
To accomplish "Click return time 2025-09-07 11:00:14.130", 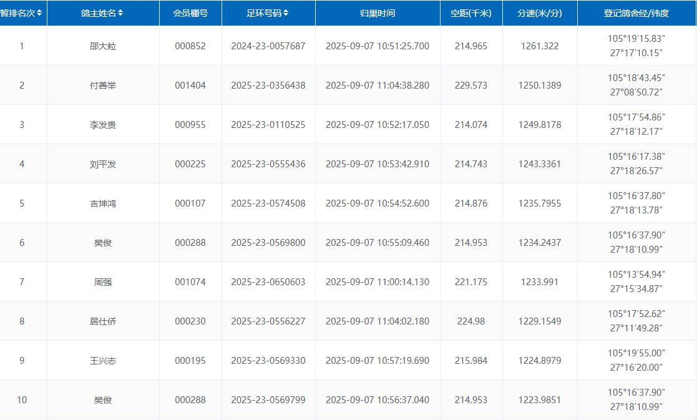I will pyautogui.click(x=378, y=282).
